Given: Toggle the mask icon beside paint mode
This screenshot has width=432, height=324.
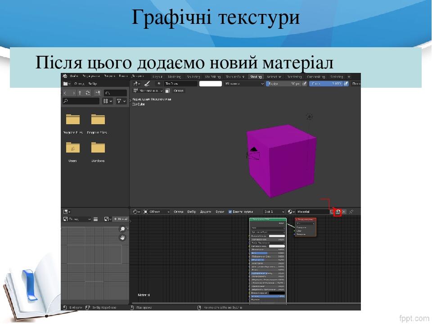Looking at the screenshot, I should pos(167,91).
